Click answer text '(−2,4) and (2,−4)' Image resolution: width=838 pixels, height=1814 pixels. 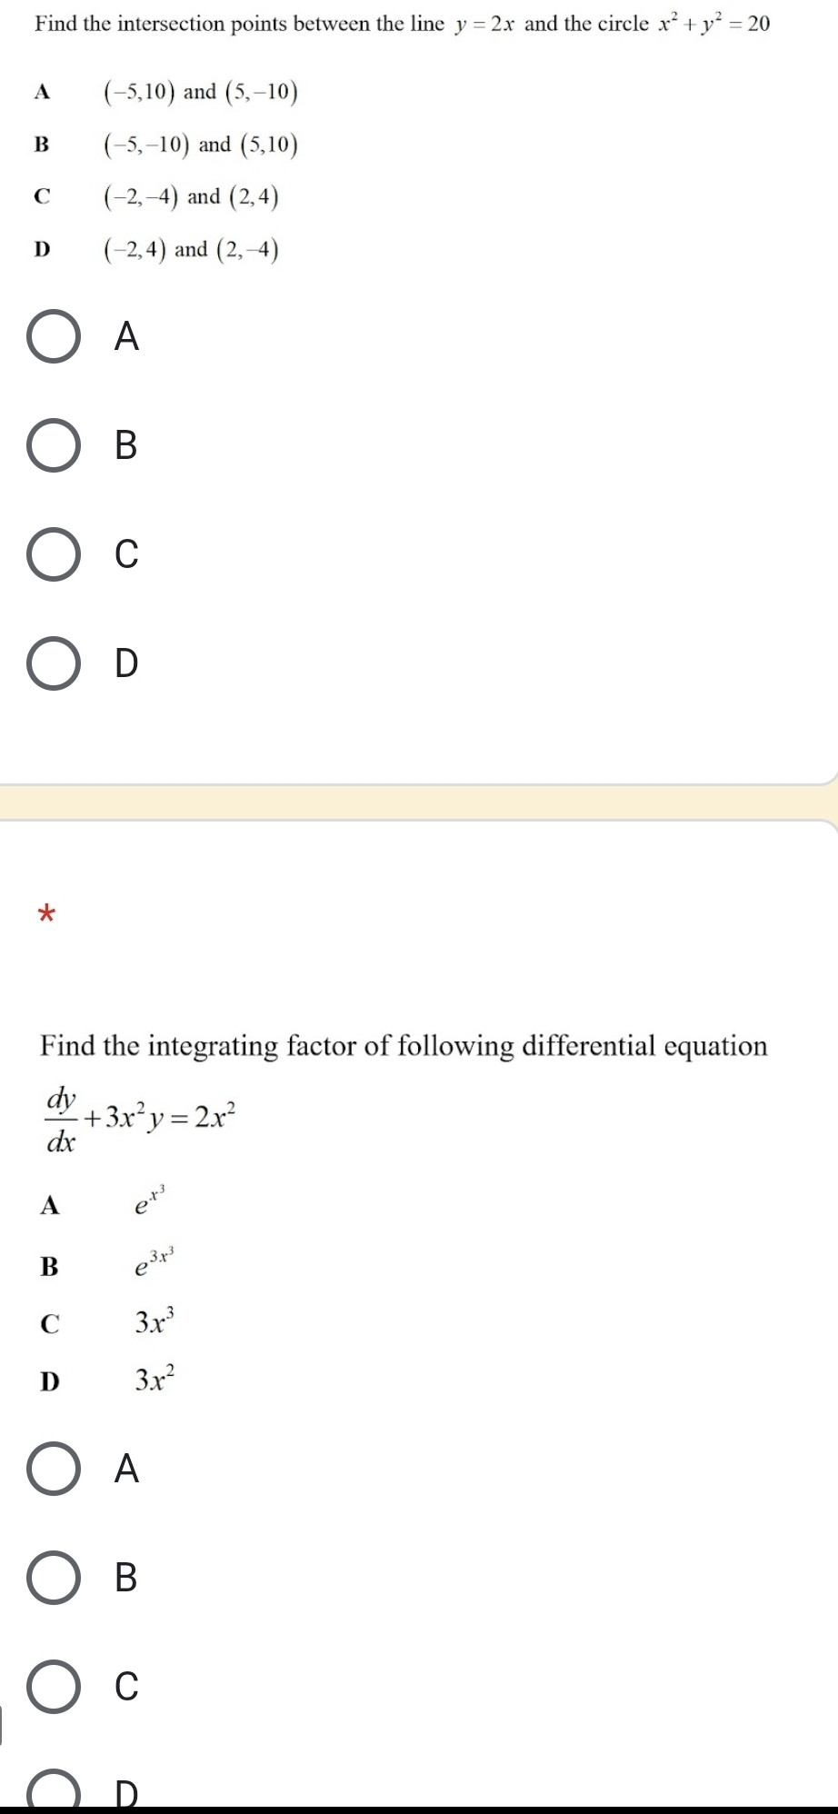click(192, 250)
